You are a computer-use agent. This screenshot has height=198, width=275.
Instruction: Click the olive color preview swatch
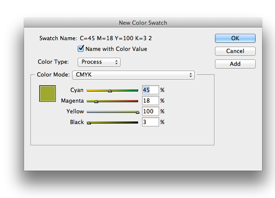point(48,94)
